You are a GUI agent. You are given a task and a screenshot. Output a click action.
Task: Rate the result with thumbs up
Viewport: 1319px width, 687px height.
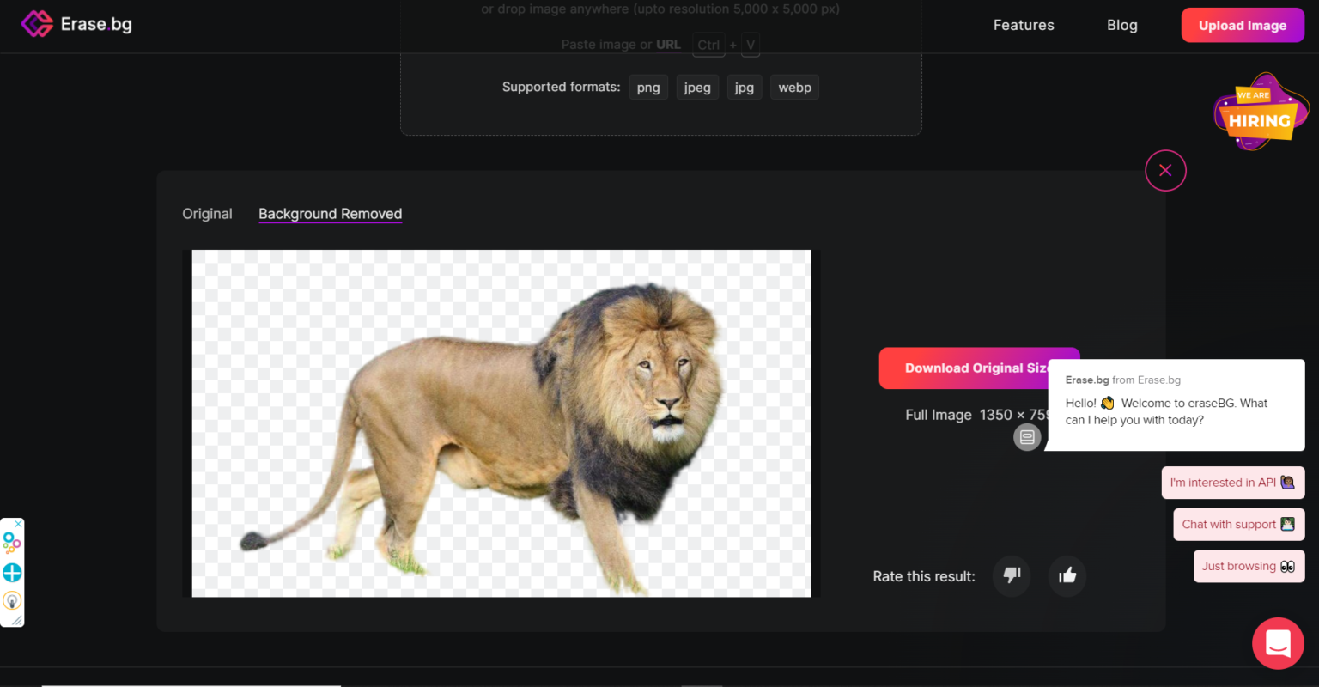pyautogui.click(x=1067, y=575)
